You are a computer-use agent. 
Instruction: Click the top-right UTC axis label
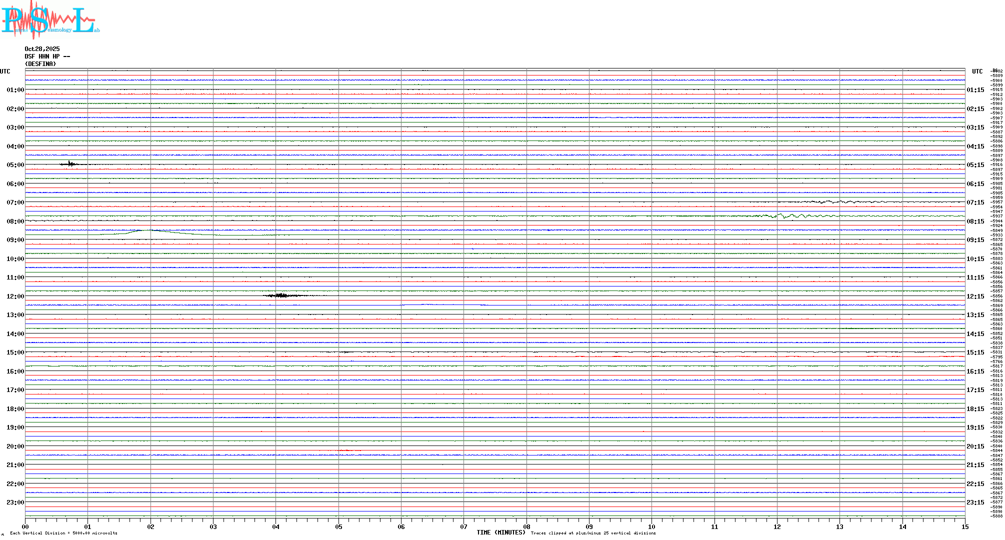point(977,71)
